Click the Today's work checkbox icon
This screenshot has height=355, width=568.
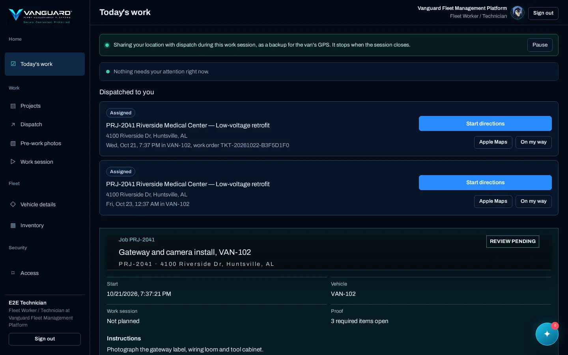pos(13,64)
